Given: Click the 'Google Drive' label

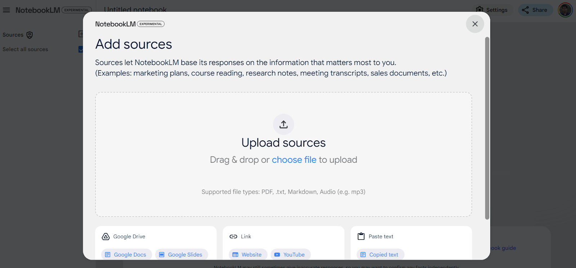Looking at the screenshot, I should (129, 236).
